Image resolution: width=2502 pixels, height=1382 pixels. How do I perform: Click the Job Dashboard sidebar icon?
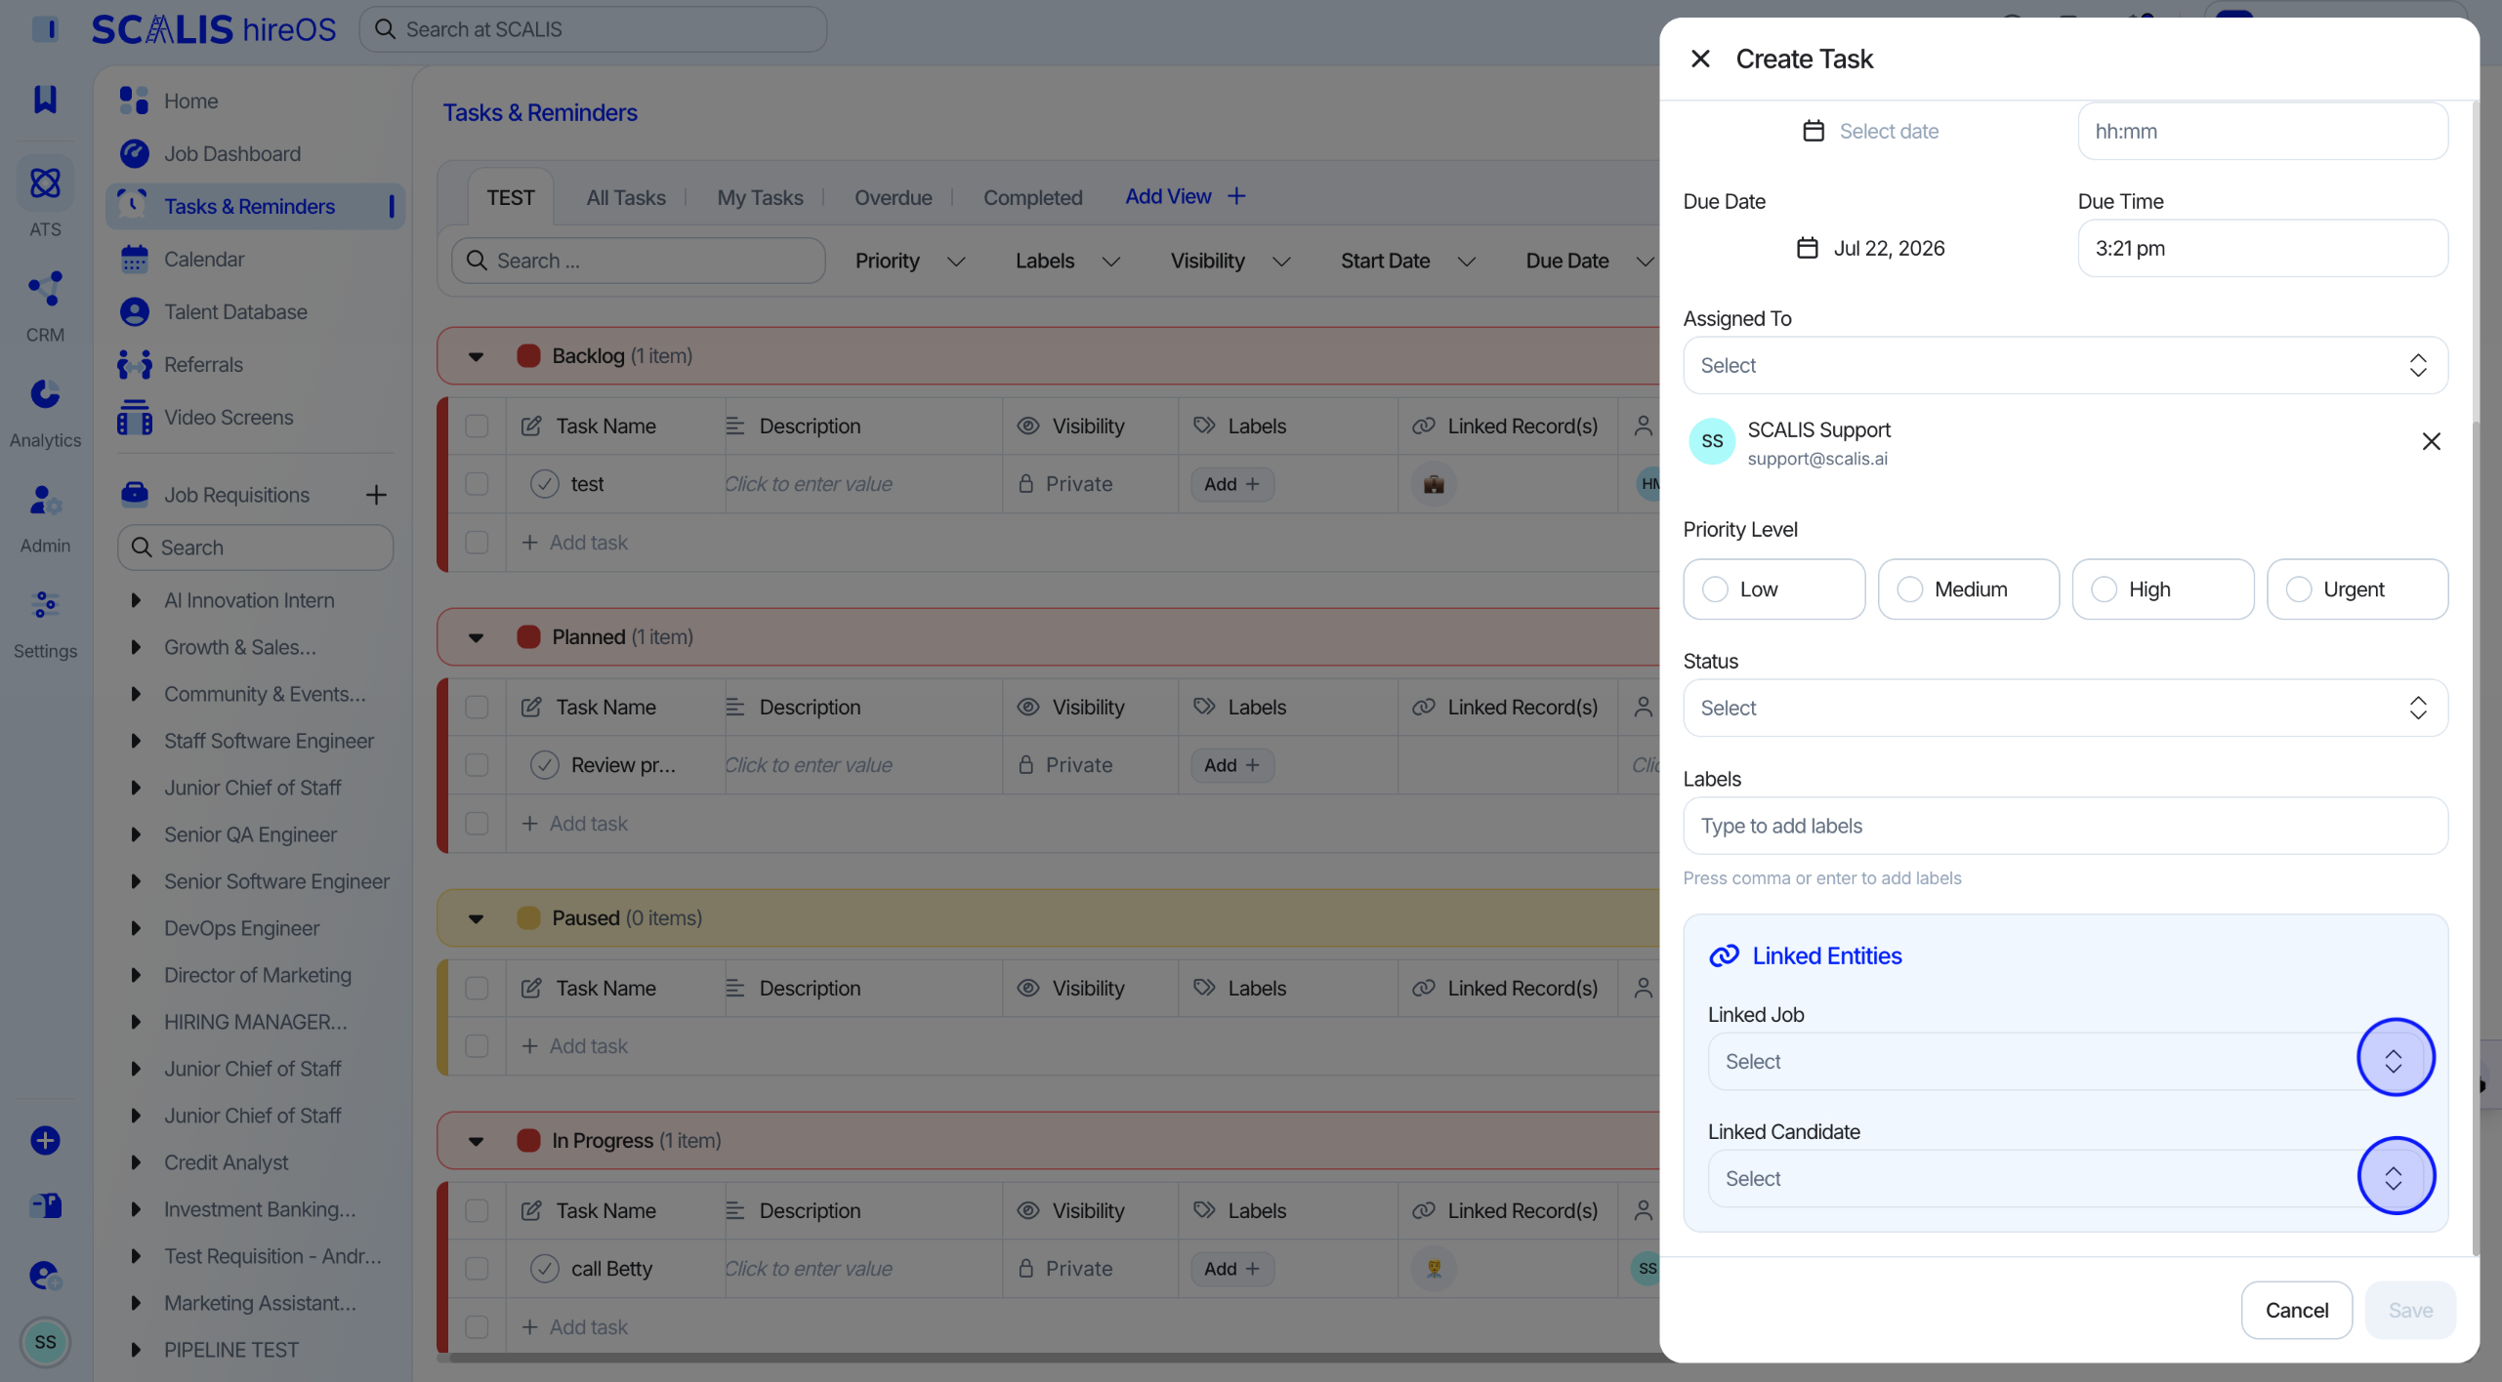point(134,153)
